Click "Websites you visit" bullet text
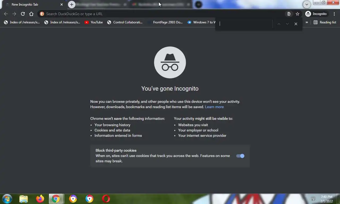340x204 pixels. pyautogui.click(x=193, y=125)
